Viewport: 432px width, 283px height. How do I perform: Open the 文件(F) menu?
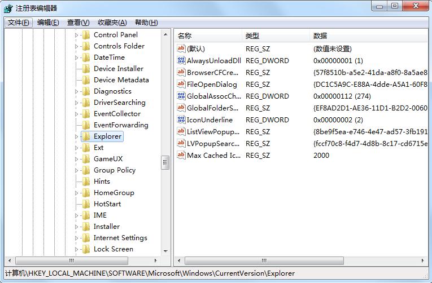(19, 23)
